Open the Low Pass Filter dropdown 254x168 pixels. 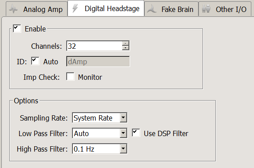(x=99, y=133)
